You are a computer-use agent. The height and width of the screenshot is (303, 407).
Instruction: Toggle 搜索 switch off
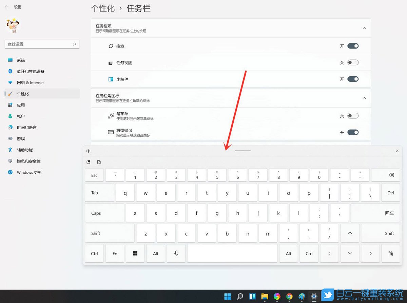353,45
